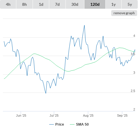138x132 pixels.
Task: Click the Jun '25 axis label
Action: pyautogui.click(x=21, y=115)
